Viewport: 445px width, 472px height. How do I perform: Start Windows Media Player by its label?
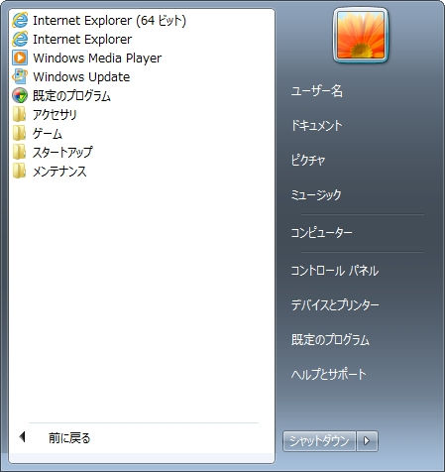click(x=97, y=59)
